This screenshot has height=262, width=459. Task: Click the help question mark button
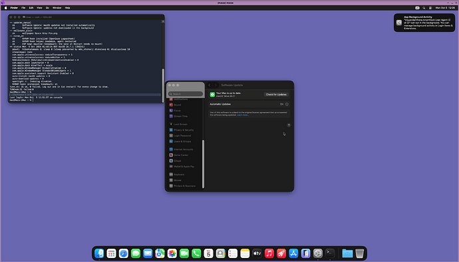tap(289, 125)
